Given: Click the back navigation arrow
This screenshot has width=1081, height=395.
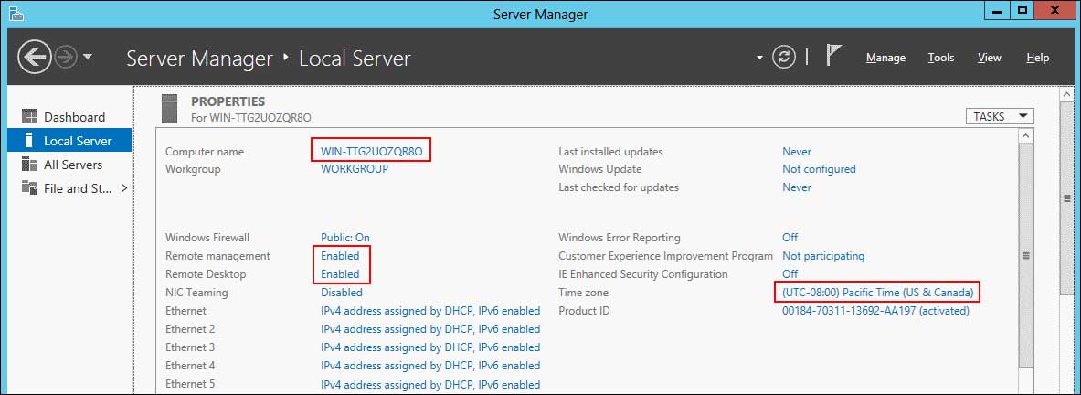Looking at the screenshot, I should 34,58.
